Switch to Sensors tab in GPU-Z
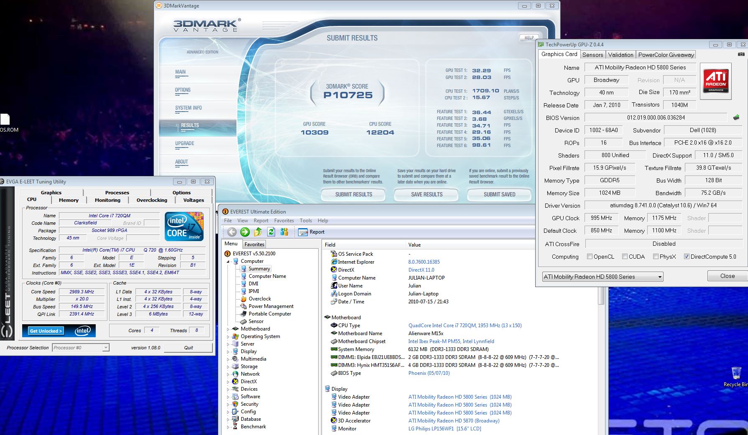 pos(592,55)
